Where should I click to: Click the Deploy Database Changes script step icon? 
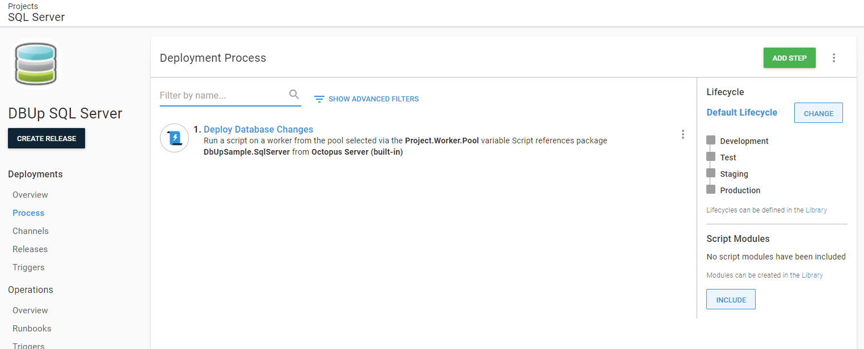click(174, 138)
